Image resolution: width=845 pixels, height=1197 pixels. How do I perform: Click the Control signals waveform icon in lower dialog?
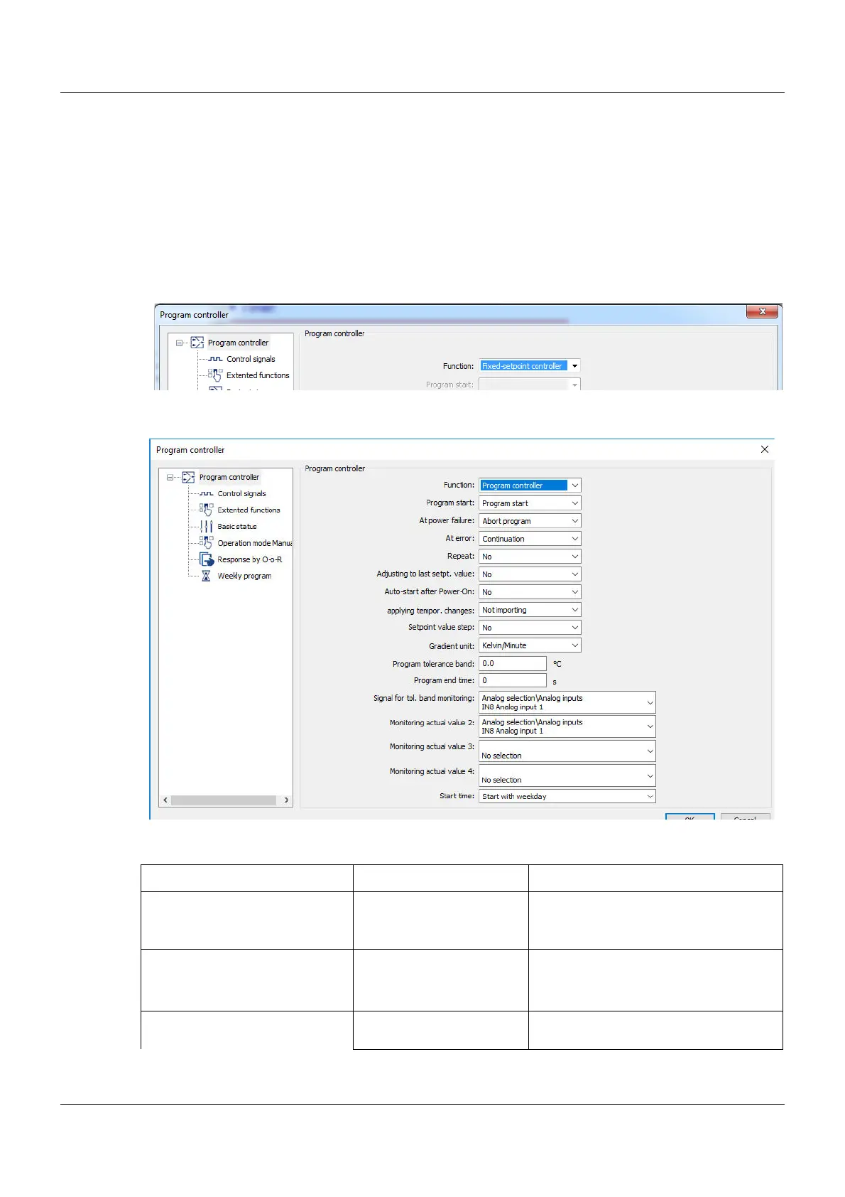tap(206, 493)
